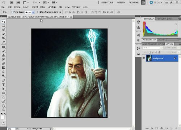Image resolution: width=181 pixels, height=130 pixels.
Task: Select the Move tool
Action: pos(4,22)
